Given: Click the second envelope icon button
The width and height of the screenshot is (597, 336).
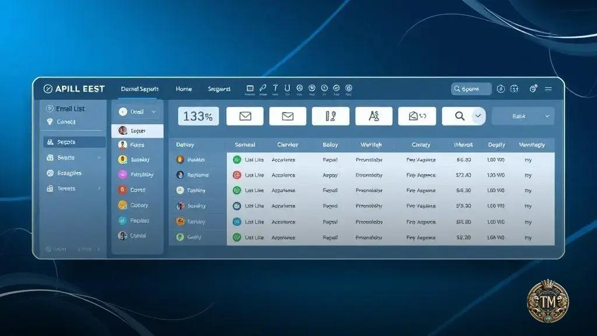Looking at the screenshot, I should click(287, 116).
